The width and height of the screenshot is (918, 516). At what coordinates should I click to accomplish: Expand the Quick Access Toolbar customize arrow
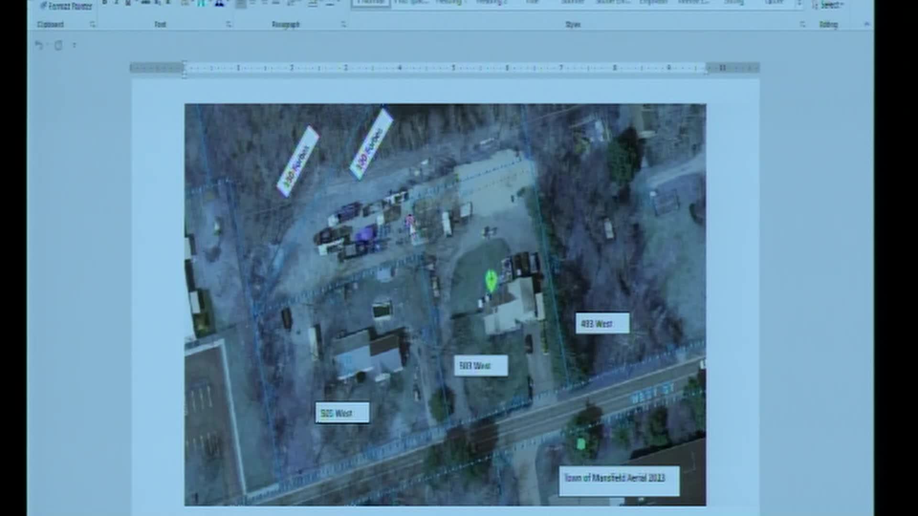[74, 45]
